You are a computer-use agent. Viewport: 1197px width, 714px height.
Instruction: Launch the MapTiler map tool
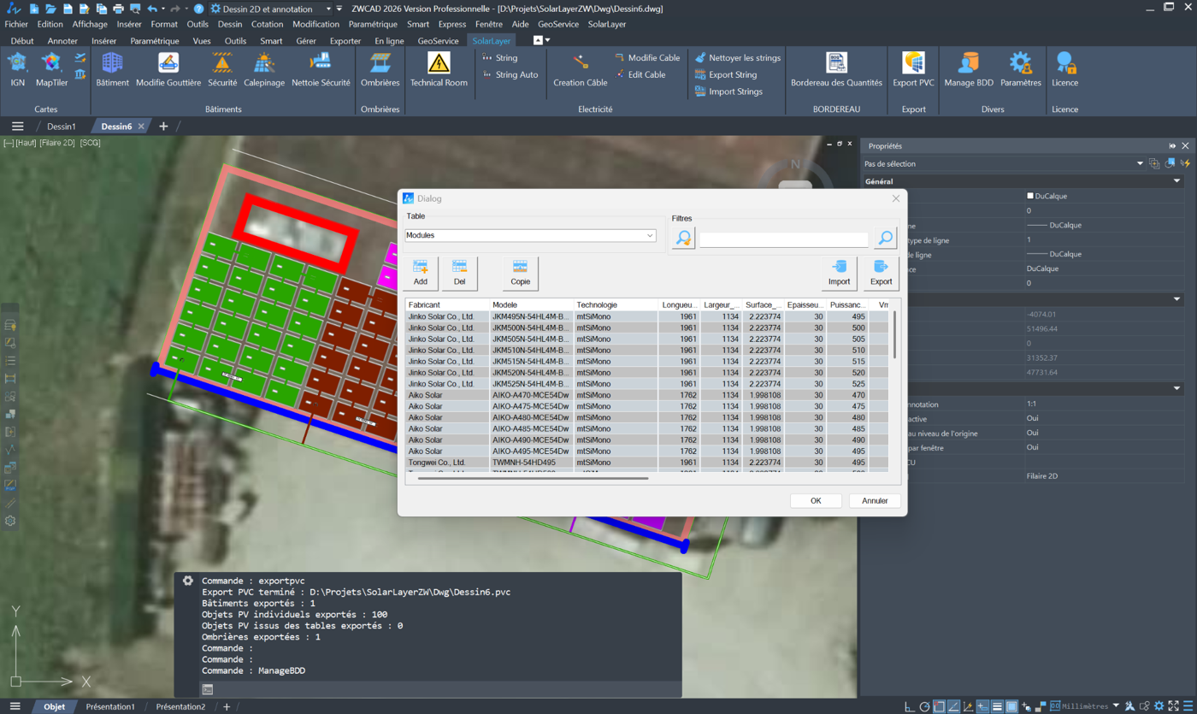point(51,69)
